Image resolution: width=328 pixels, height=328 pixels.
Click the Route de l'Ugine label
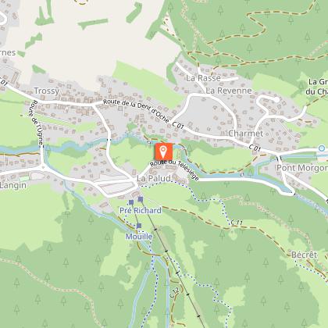(37, 123)
